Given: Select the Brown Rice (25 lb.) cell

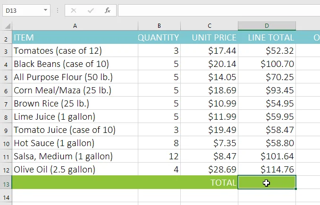Looking at the screenshot, I should coord(75,103).
